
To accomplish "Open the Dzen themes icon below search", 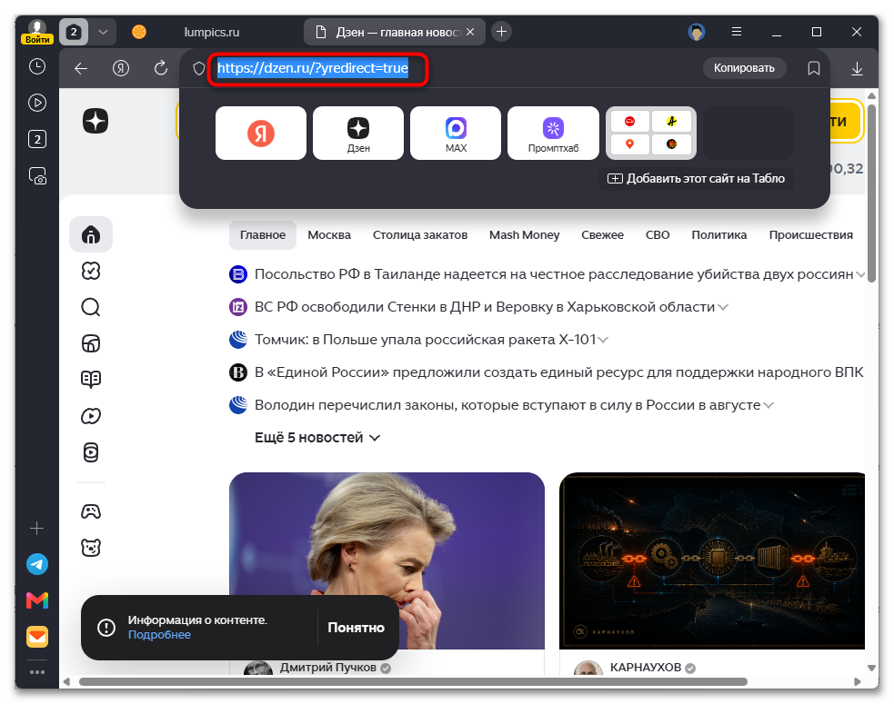I will tap(91, 343).
